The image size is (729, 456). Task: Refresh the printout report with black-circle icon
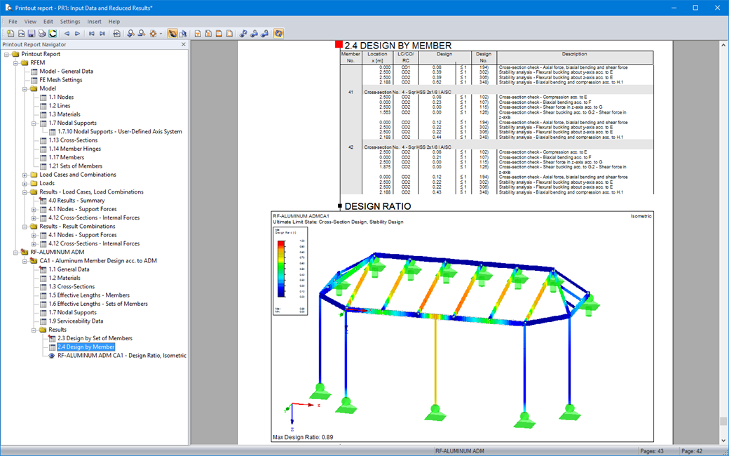(x=53, y=34)
